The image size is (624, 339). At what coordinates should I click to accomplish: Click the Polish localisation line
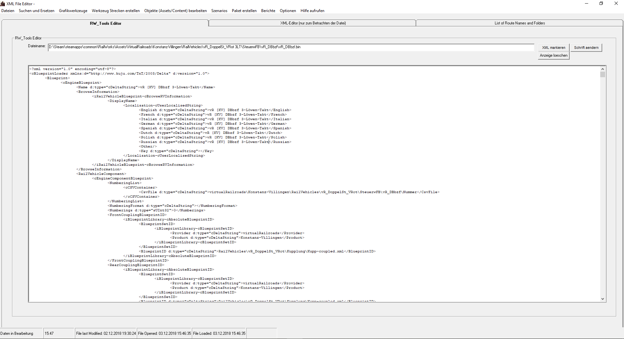click(x=213, y=137)
